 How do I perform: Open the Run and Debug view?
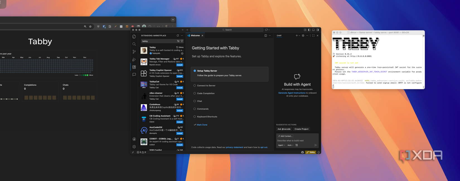click(x=134, y=59)
